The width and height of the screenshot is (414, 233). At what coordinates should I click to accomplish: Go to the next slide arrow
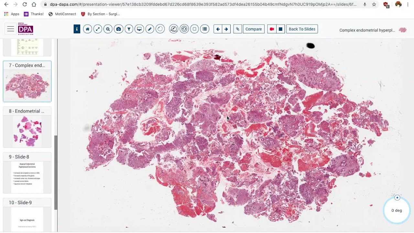click(x=226, y=29)
